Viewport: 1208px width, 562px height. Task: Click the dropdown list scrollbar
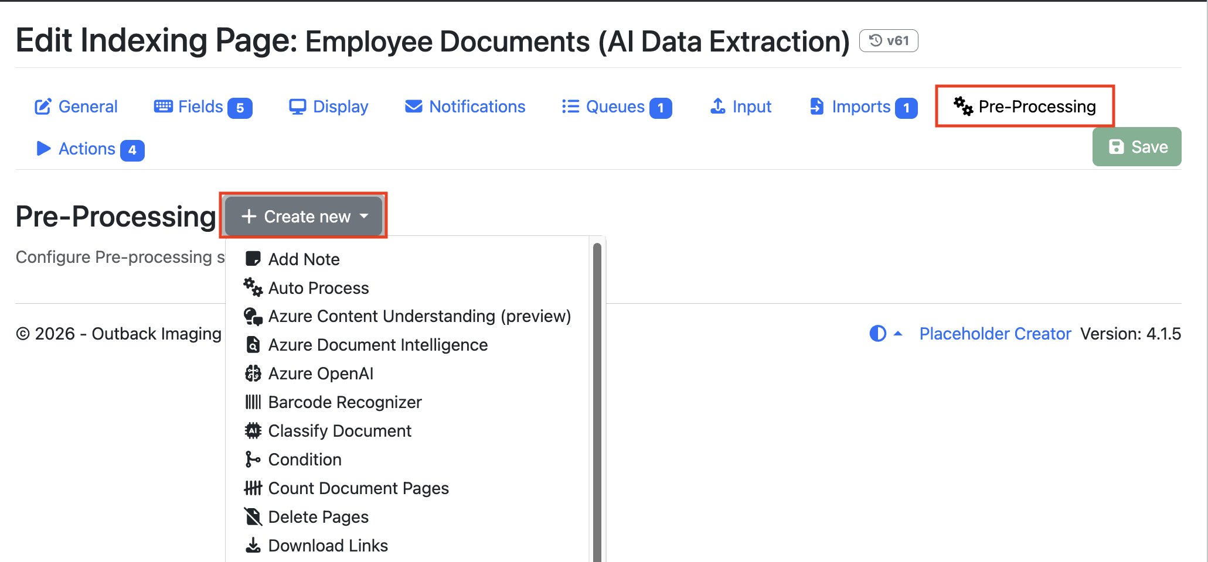[597, 403]
